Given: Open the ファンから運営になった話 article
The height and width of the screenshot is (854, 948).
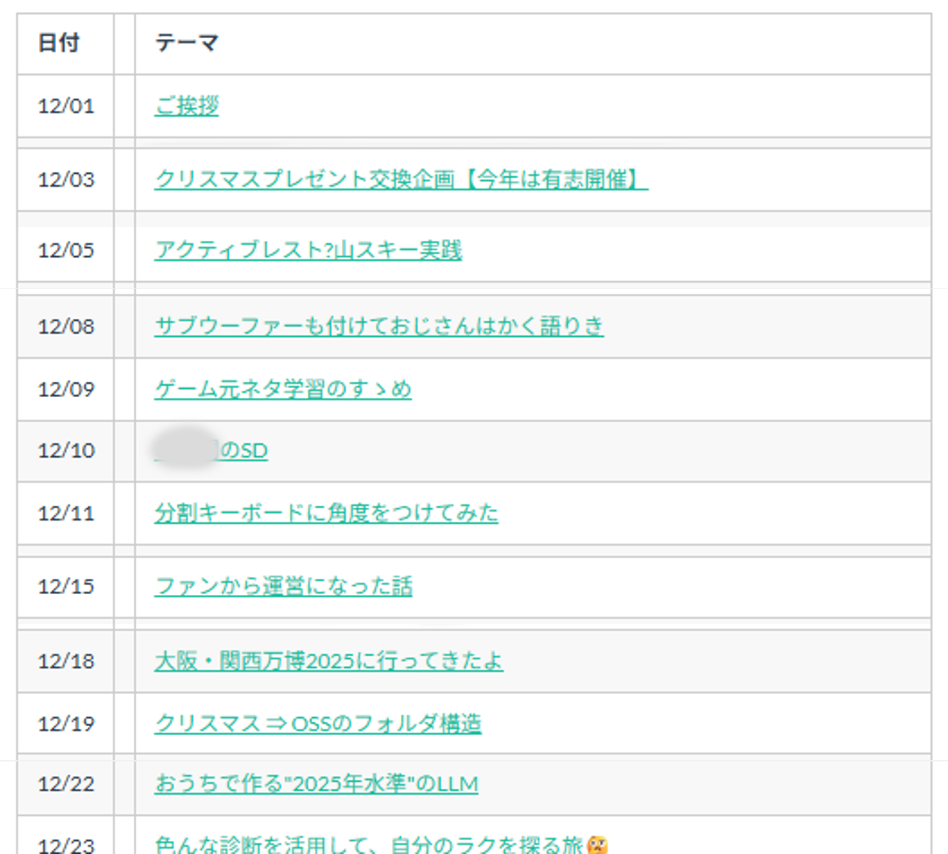Looking at the screenshot, I should (x=284, y=586).
